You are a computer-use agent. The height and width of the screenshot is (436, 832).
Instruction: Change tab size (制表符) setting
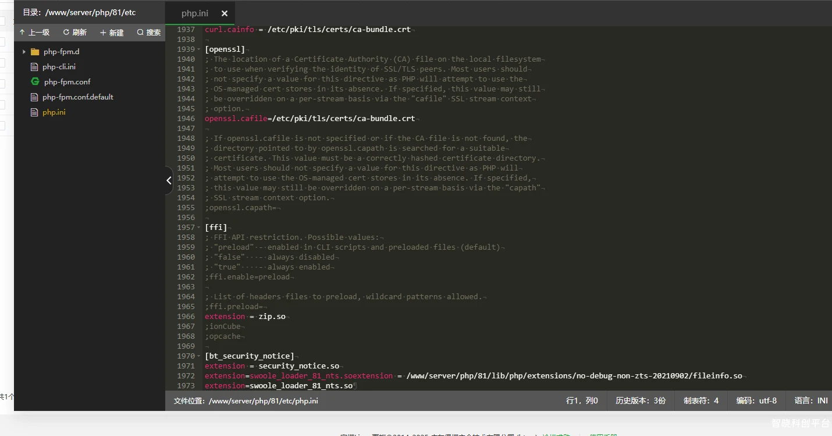pyautogui.click(x=701, y=400)
